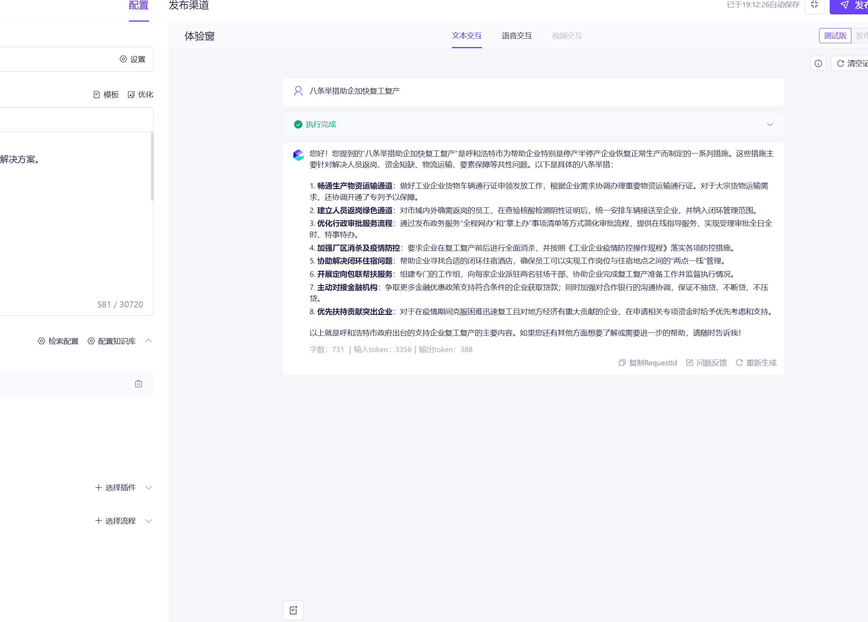
Task: Open the 发布渠道 tab
Action: pos(189,5)
